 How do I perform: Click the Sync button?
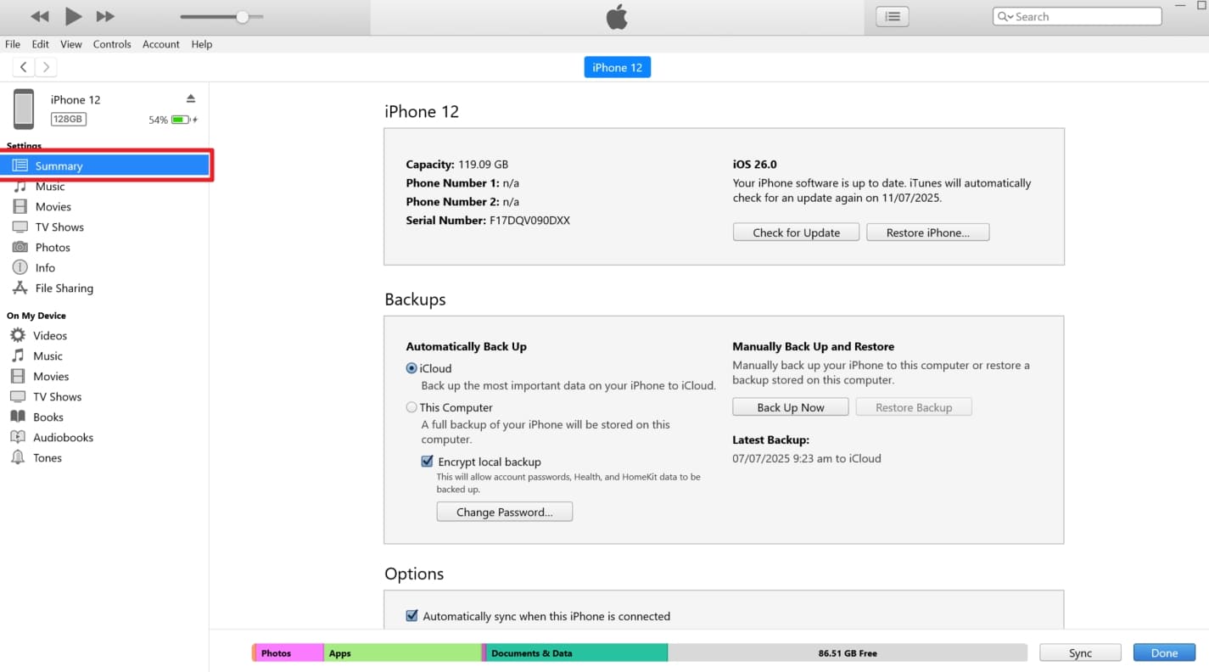[x=1080, y=652]
